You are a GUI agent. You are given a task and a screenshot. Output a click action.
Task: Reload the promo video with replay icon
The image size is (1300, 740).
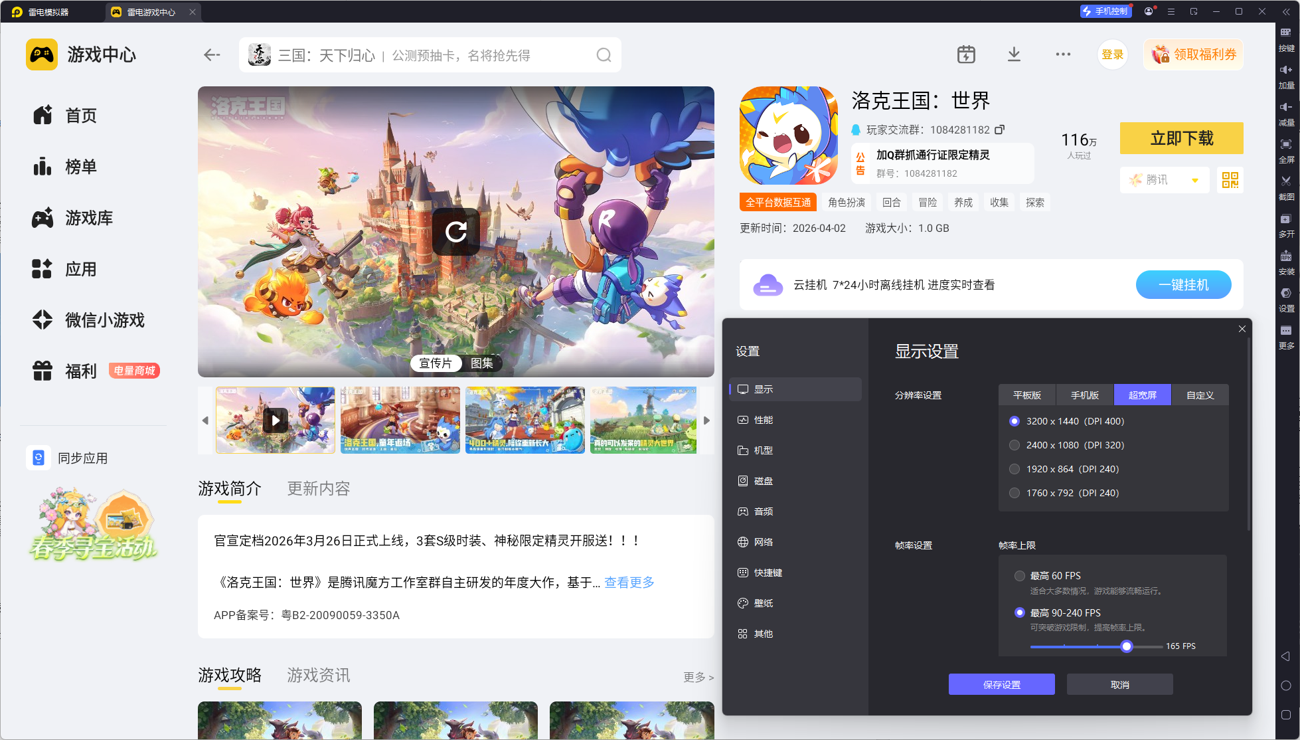click(x=456, y=232)
